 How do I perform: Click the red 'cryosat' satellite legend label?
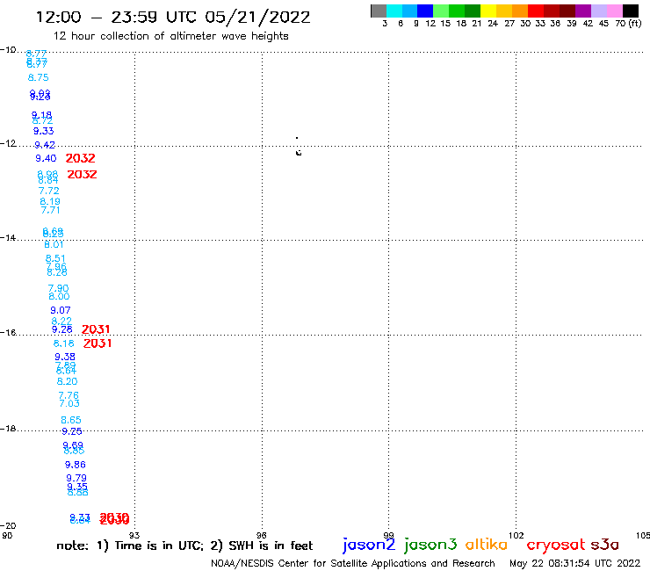coord(556,545)
